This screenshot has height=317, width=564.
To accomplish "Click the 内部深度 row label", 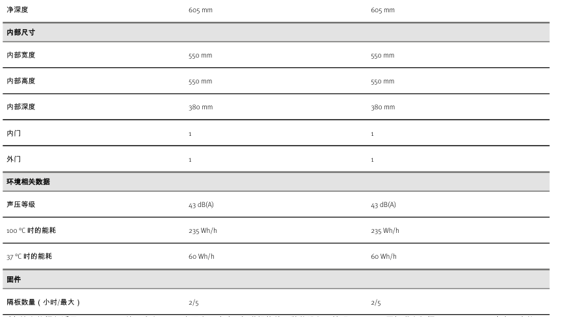I will pyautogui.click(x=21, y=107).
